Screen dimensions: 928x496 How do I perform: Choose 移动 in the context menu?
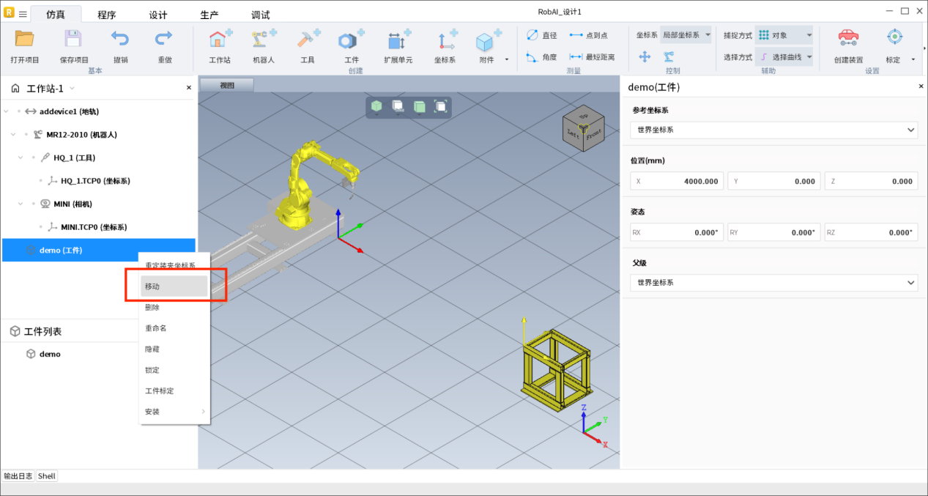click(x=174, y=286)
